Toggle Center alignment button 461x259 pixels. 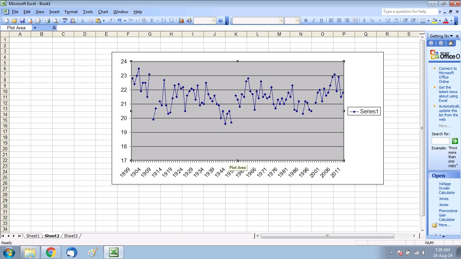coord(339,21)
